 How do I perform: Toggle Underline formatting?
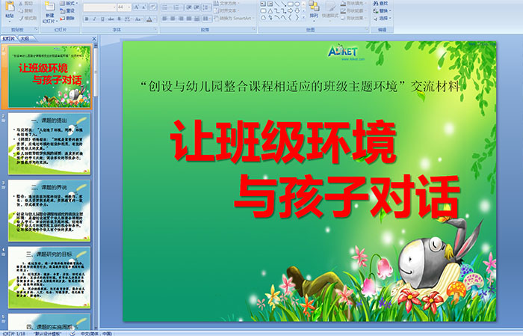[102, 19]
